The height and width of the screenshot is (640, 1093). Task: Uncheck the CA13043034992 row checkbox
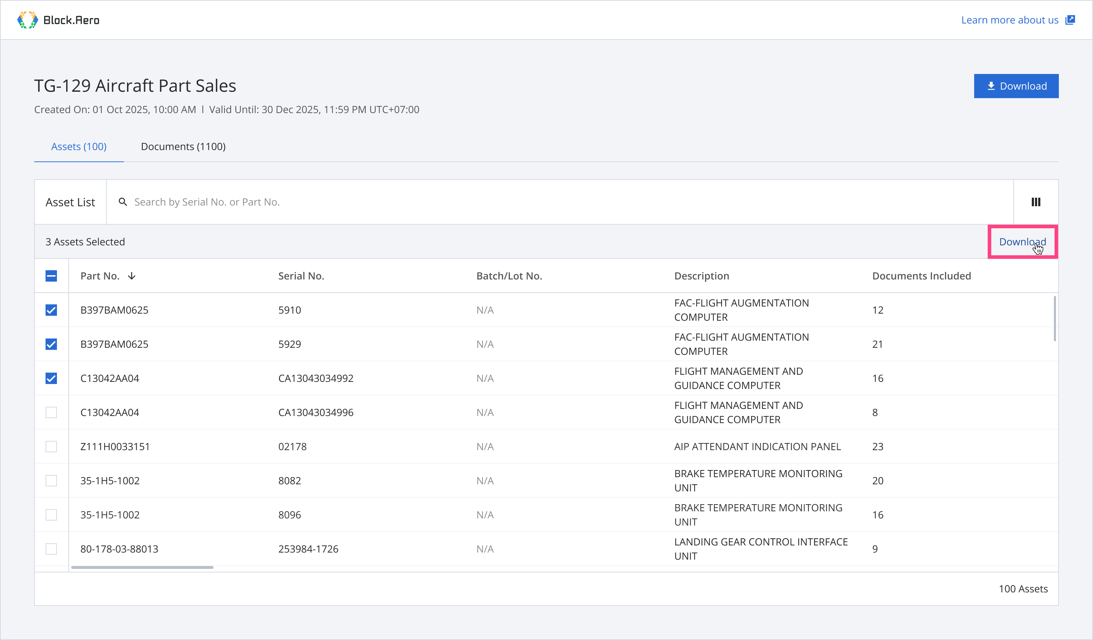click(51, 378)
